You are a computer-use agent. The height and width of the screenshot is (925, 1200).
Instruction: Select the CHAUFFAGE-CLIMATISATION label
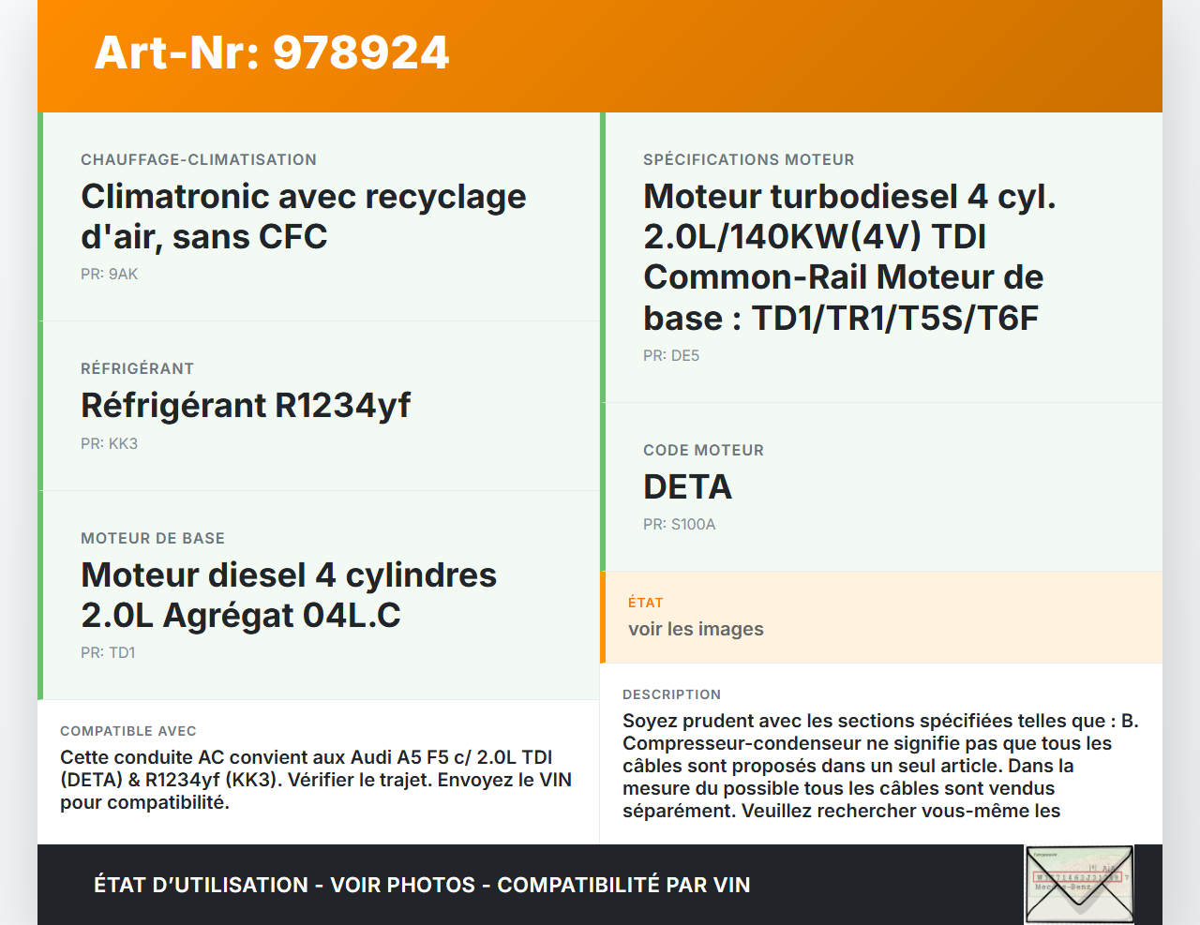point(199,159)
